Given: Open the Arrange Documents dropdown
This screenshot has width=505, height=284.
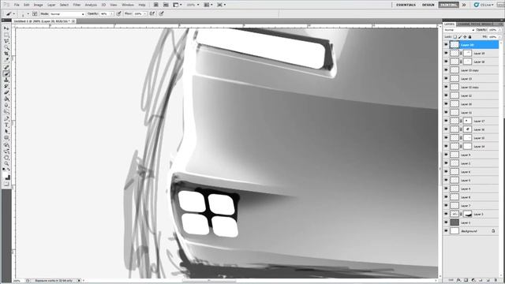Looking at the screenshot, I should click(x=208, y=5).
